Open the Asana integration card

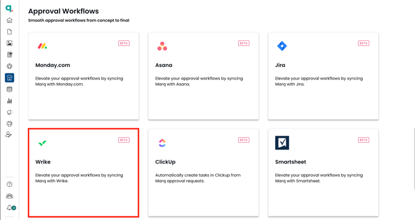[x=203, y=76]
